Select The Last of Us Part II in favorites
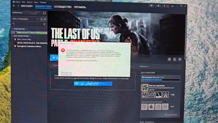The height and width of the screenshot is (123, 218). (29, 32)
